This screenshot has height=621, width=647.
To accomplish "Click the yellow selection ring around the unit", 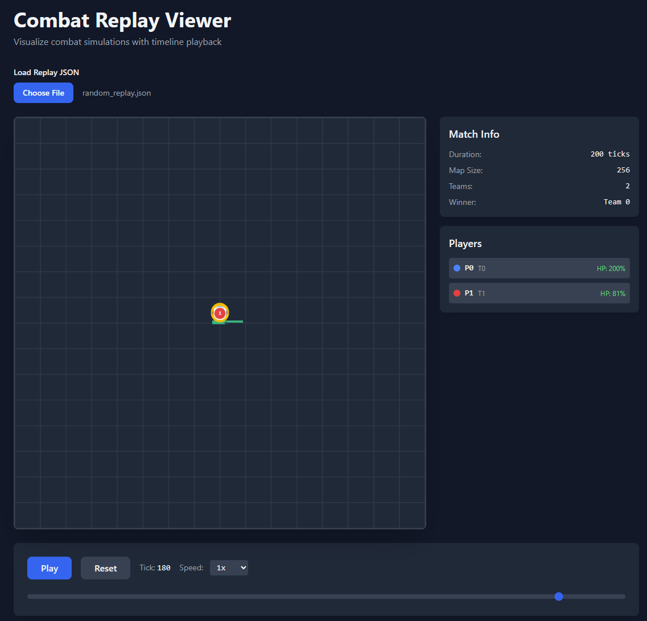I will point(220,305).
